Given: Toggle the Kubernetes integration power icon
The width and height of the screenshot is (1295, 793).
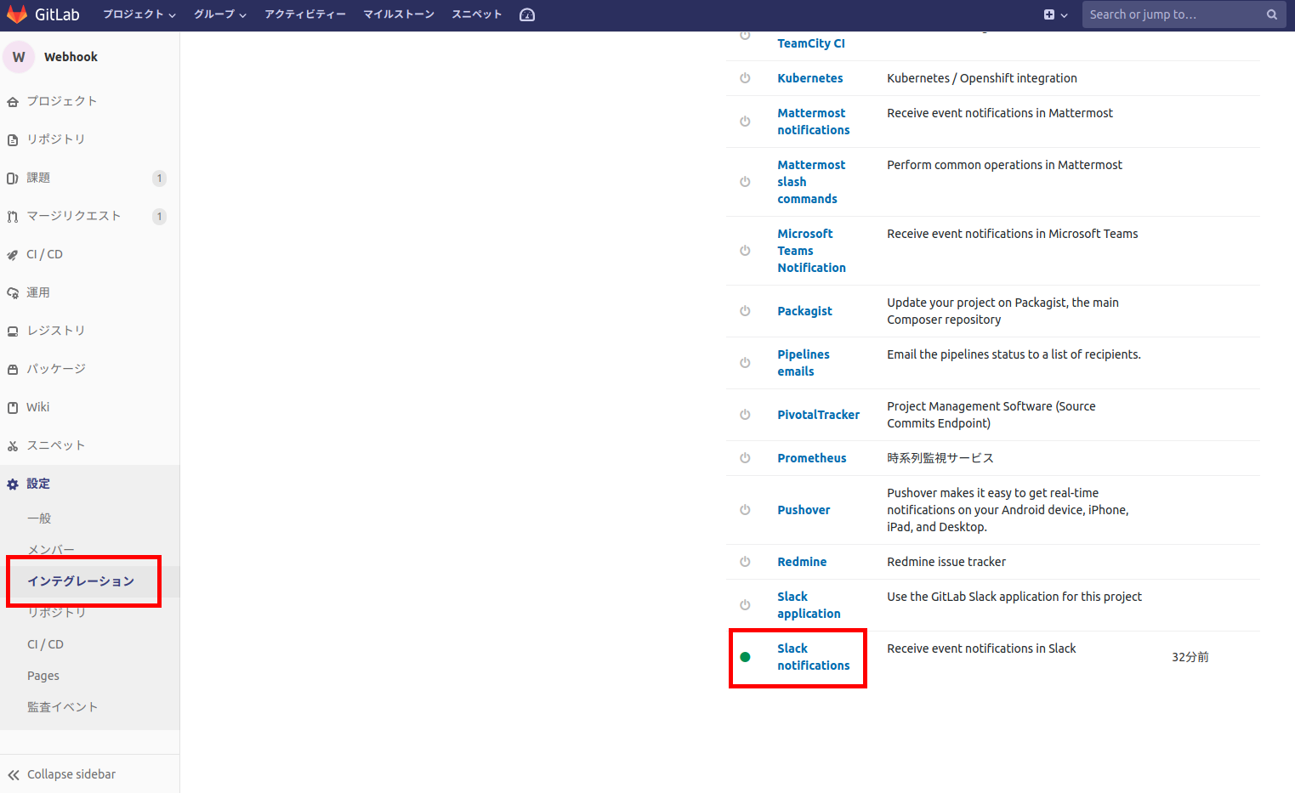Looking at the screenshot, I should click(745, 77).
